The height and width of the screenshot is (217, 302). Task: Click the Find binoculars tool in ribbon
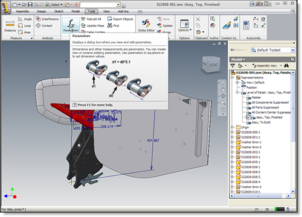[113, 26]
